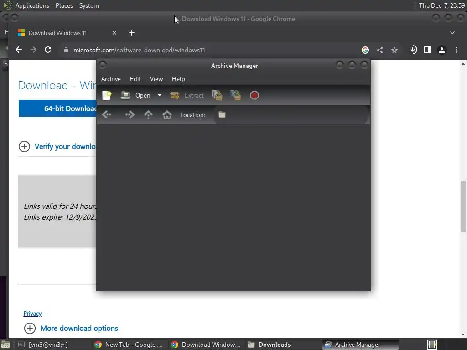Expand the Open recent files dropdown arrow
Image resolution: width=467 pixels, height=350 pixels.
coord(160,95)
